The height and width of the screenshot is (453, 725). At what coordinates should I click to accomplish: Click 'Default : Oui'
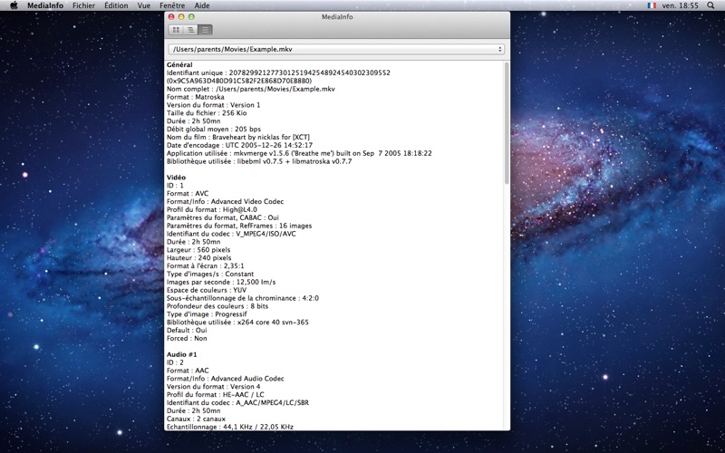pyautogui.click(x=187, y=331)
